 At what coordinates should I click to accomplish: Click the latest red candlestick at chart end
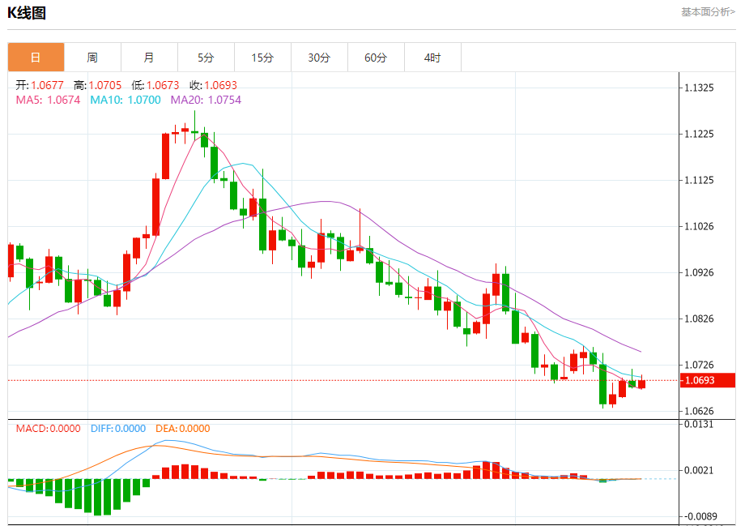click(x=641, y=384)
